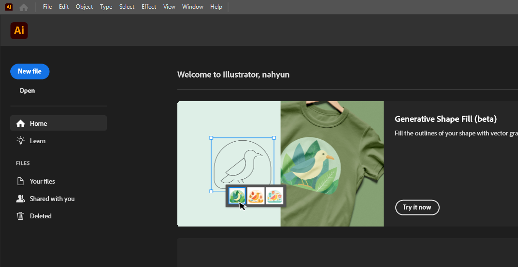Click the floral bird variation thumbnail
The image size is (518, 267).
(274, 196)
